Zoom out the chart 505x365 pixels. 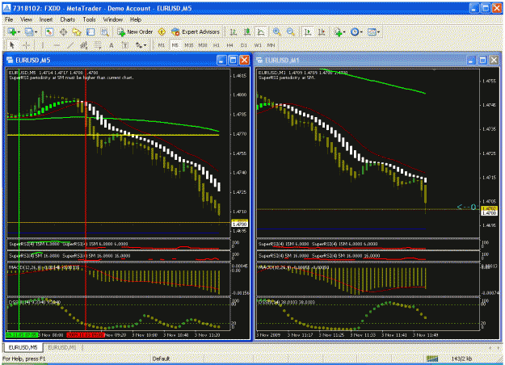[291, 31]
